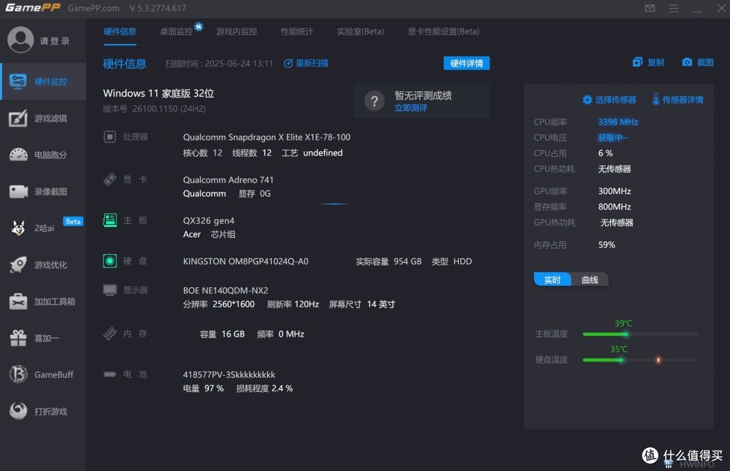Click the graphics card icon
Image resolution: width=730 pixels, height=471 pixels.
coord(110,180)
